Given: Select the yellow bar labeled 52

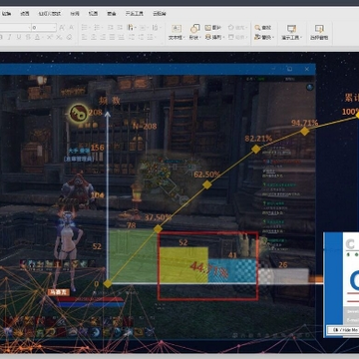Looking at the screenshot, I should point(184,265).
